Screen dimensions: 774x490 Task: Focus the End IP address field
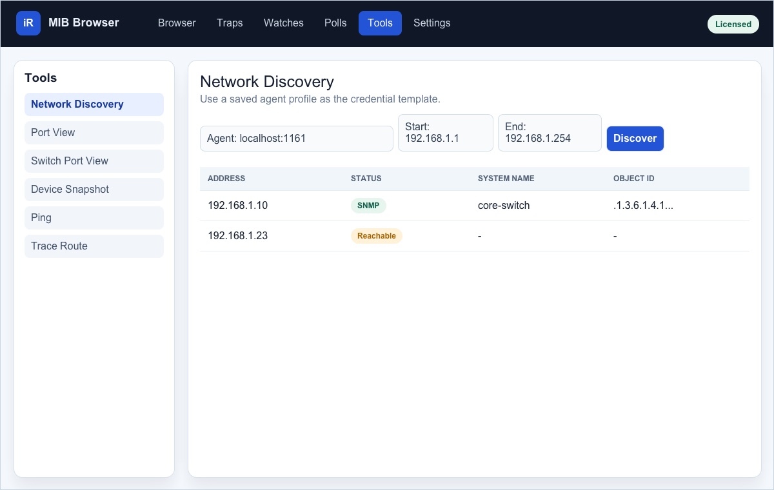click(550, 133)
